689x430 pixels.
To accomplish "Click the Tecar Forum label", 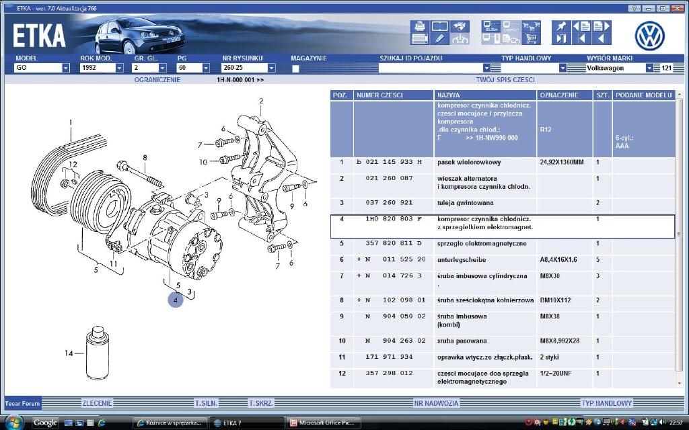I will (x=22, y=403).
